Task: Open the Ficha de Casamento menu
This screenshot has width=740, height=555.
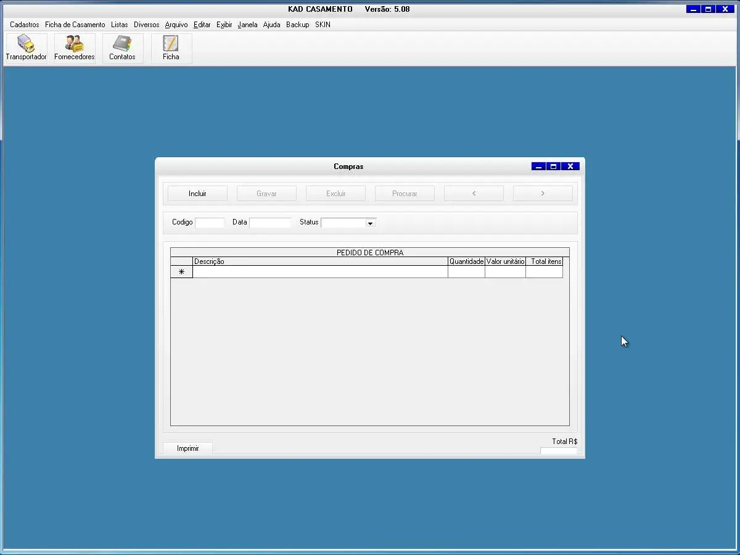Action: 75,25
